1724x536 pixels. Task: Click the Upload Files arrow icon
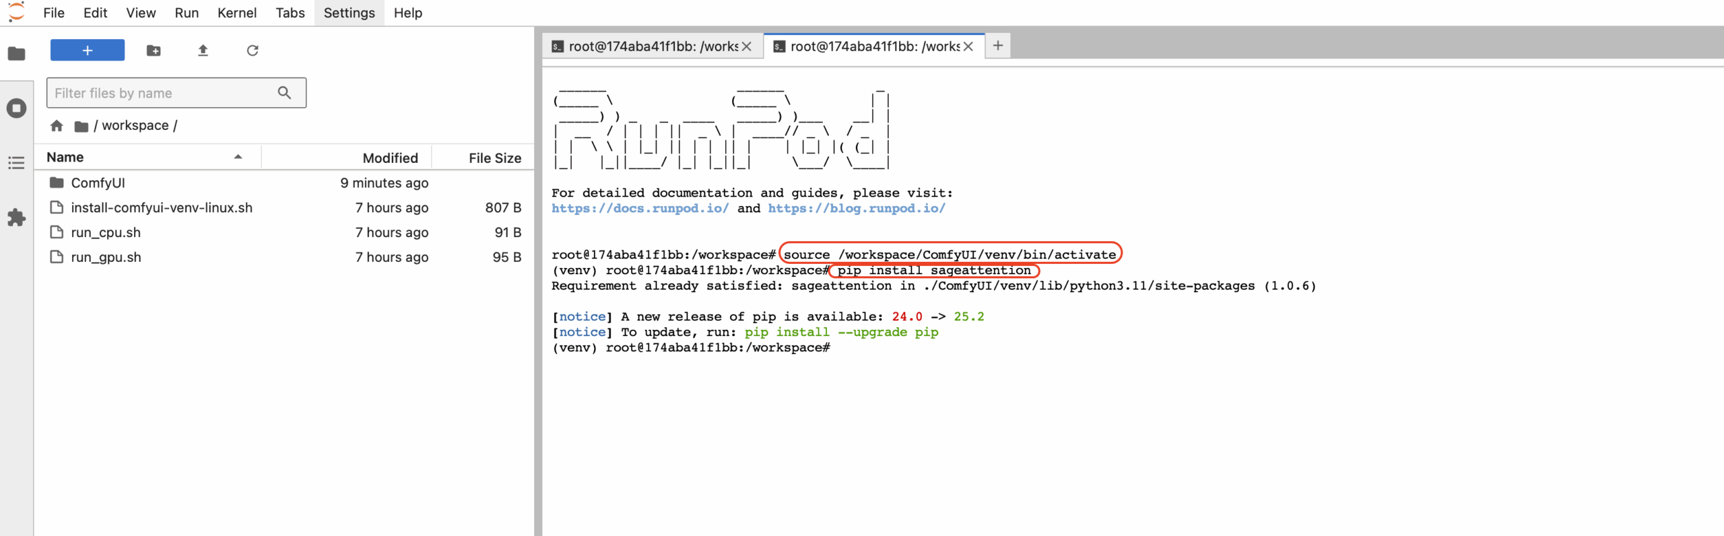(203, 51)
